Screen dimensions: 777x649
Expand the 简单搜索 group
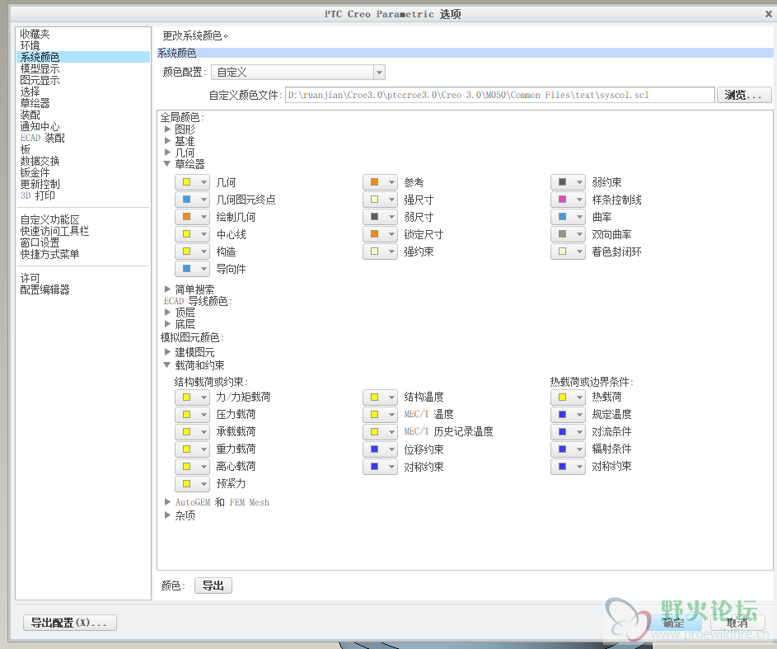pos(167,289)
